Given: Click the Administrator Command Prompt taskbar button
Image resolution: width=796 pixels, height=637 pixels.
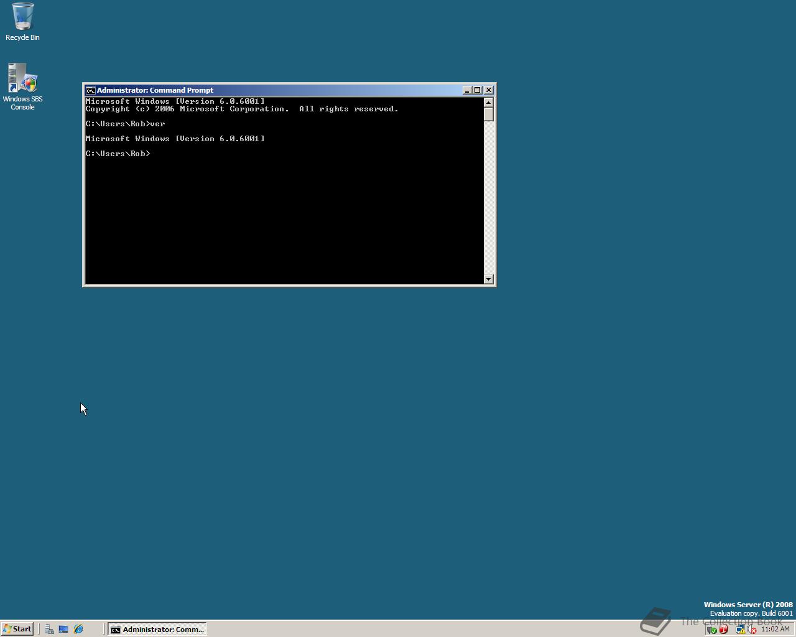Looking at the screenshot, I should 157,629.
